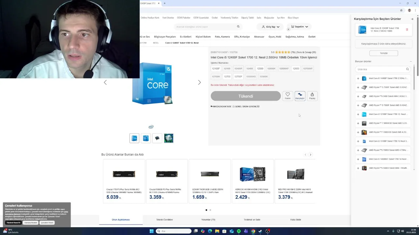419x235 pixels.
Task: Add Intel Core i3 13100F to comparison
Action: point(358,141)
